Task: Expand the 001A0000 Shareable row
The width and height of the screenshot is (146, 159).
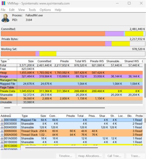Action: tap(2, 139)
